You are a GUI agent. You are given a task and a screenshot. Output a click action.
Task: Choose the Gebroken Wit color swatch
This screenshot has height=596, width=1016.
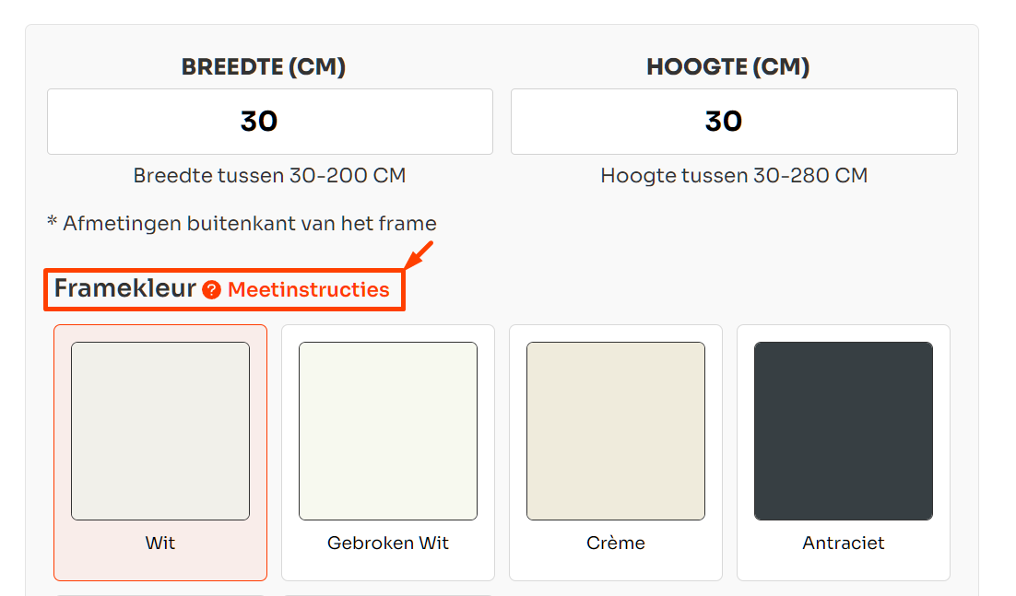pos(388,431)
